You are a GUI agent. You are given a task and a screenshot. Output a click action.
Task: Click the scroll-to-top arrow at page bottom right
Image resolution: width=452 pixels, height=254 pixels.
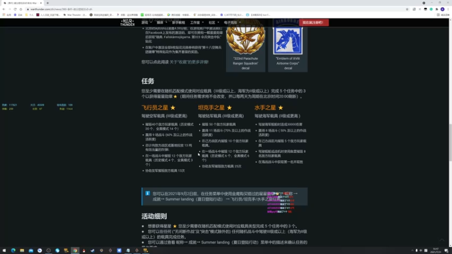pyautogui.click(x=442, y=240)
